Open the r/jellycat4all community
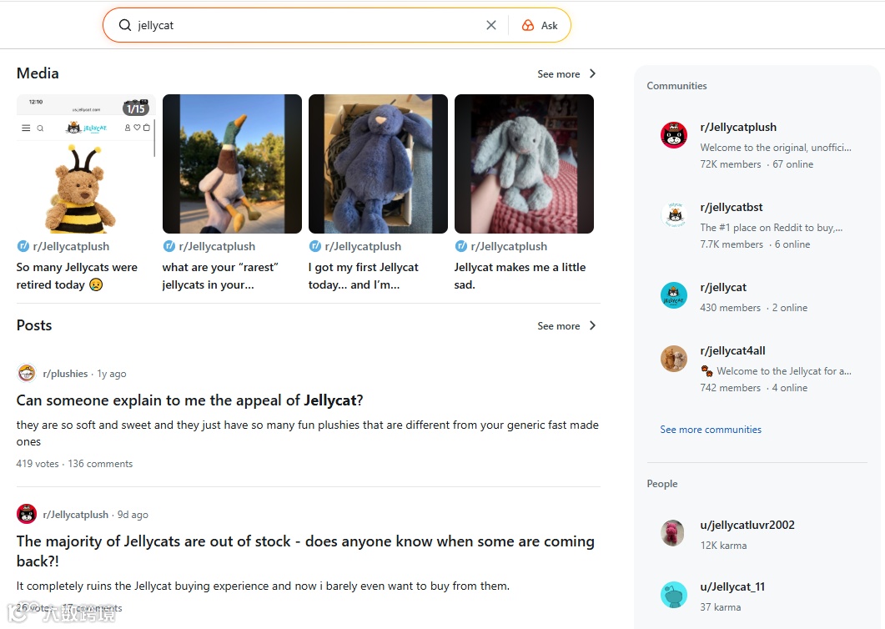Image resolution: width=885 pixels, height=629 pixels. point(732,350)
